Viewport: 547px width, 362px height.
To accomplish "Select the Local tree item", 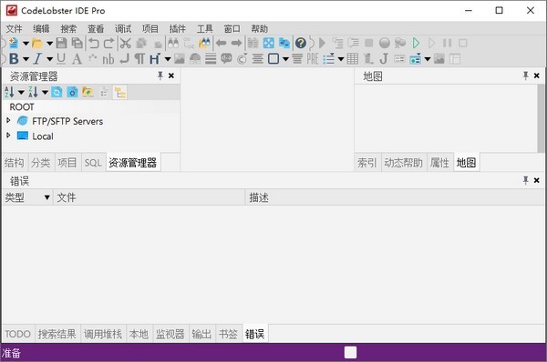I will click(x=43, y=136).
